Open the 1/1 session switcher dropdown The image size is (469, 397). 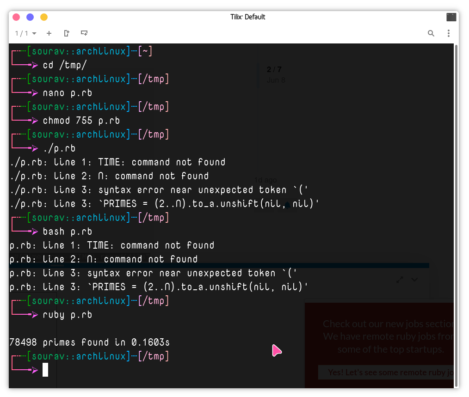[25, 33]
